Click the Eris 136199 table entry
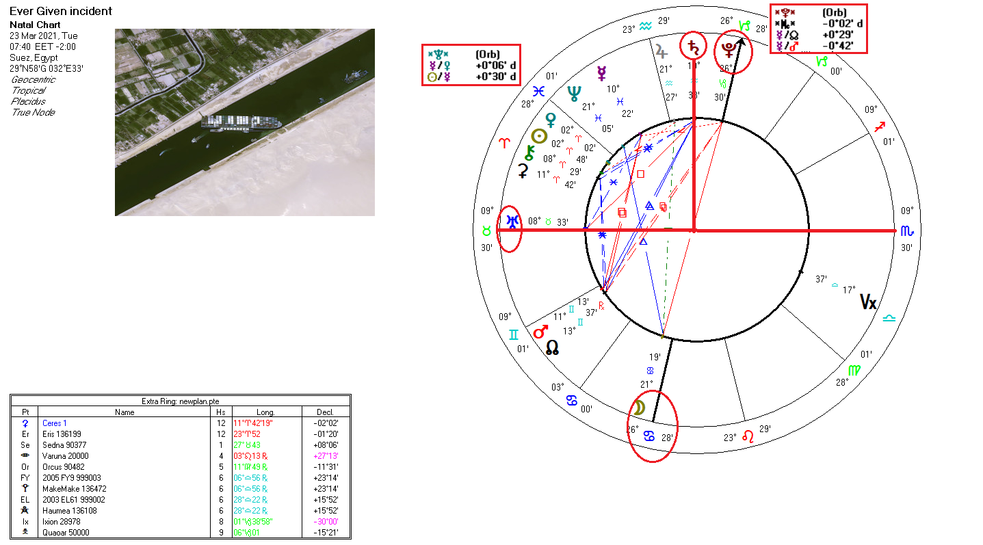The height and width of the screenshot is (545, 983). click(x=181, y=434)
